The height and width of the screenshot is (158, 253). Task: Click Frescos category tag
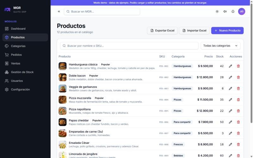[x=178, y=145]
